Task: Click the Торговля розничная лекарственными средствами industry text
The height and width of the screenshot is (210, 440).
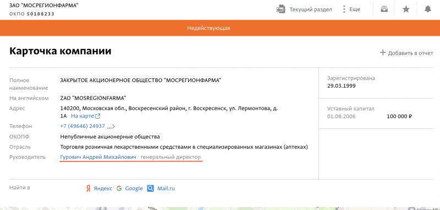Action: click(x=184, y=147)
